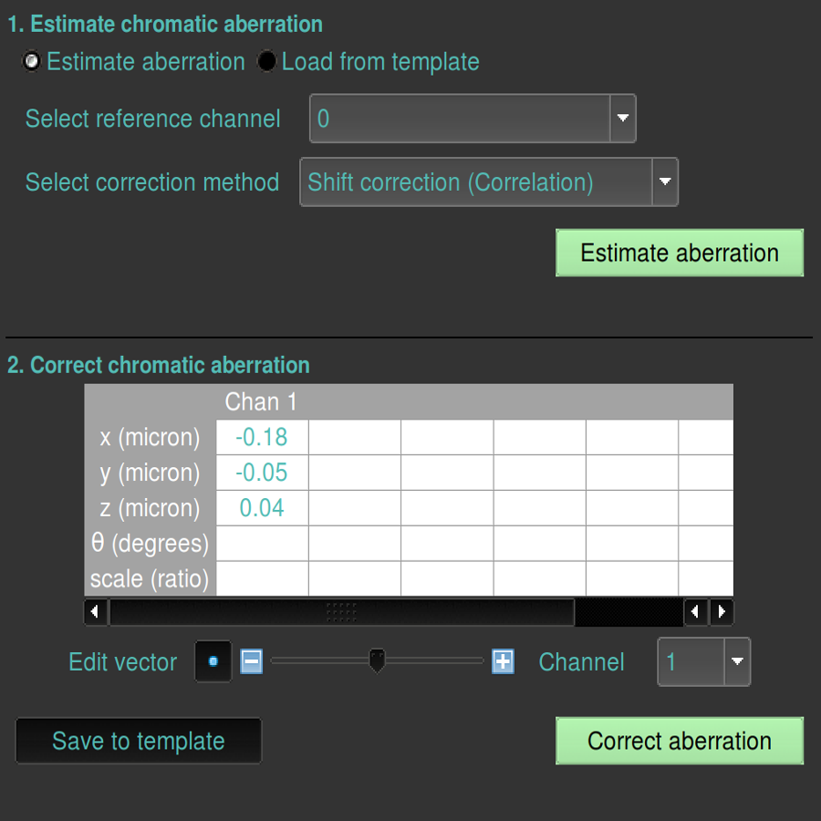Select the Load from template radio button
The image size is (821, 821).
click(x=267, y=62)
